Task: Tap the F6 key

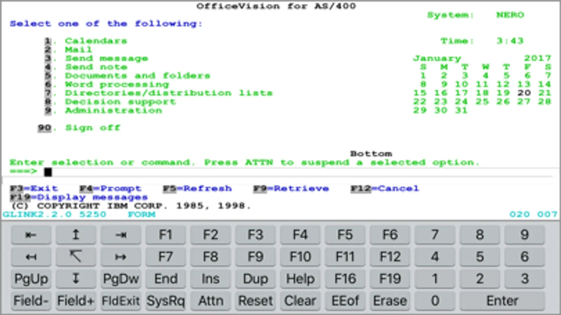Action: coord(390,235)
